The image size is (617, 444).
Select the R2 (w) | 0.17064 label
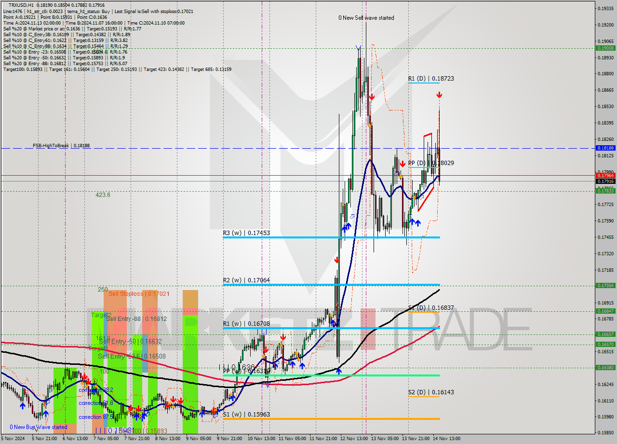point(246,280)
